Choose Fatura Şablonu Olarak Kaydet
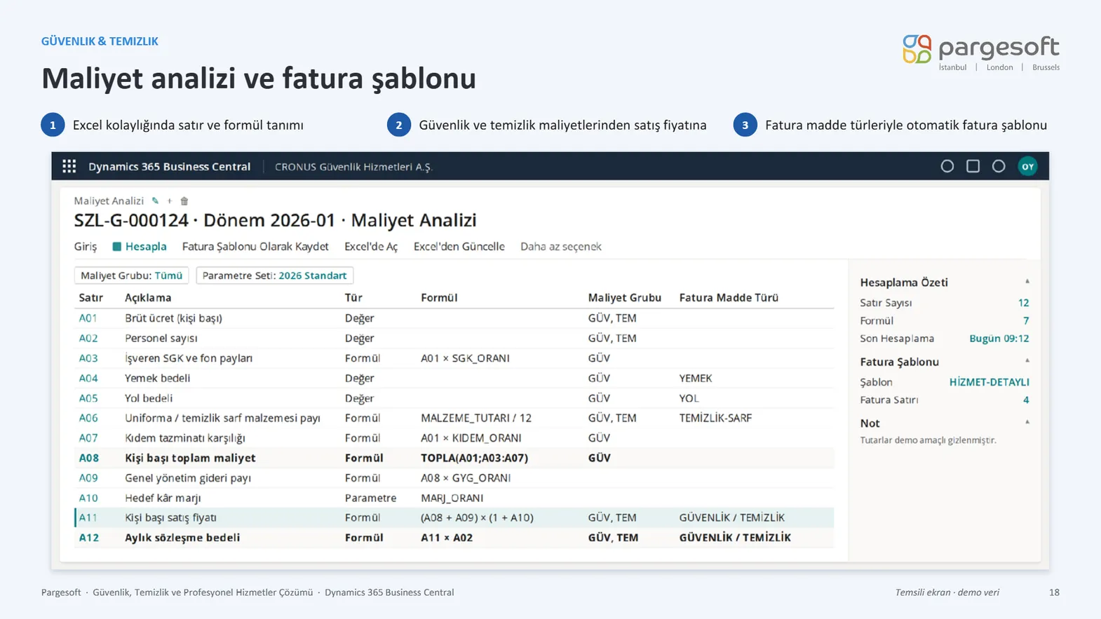 click(x=255, y=247)
